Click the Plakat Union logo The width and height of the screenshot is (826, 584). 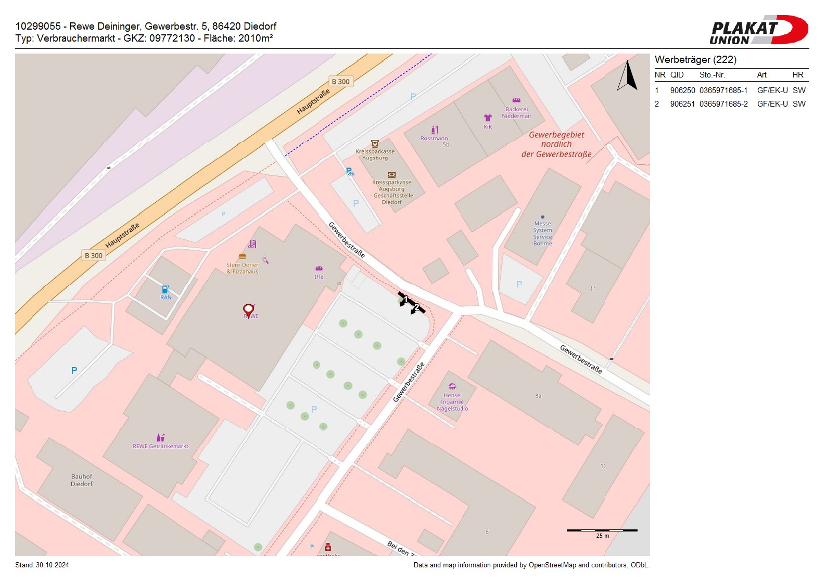[x=758, y=30]
